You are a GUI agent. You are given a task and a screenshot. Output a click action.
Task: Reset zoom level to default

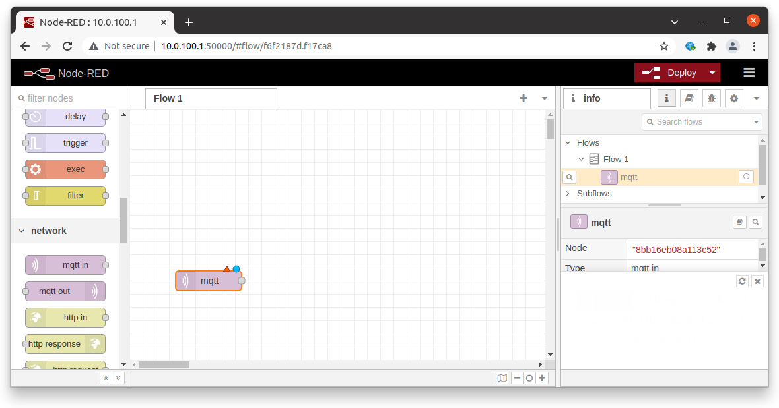[529, 378]
